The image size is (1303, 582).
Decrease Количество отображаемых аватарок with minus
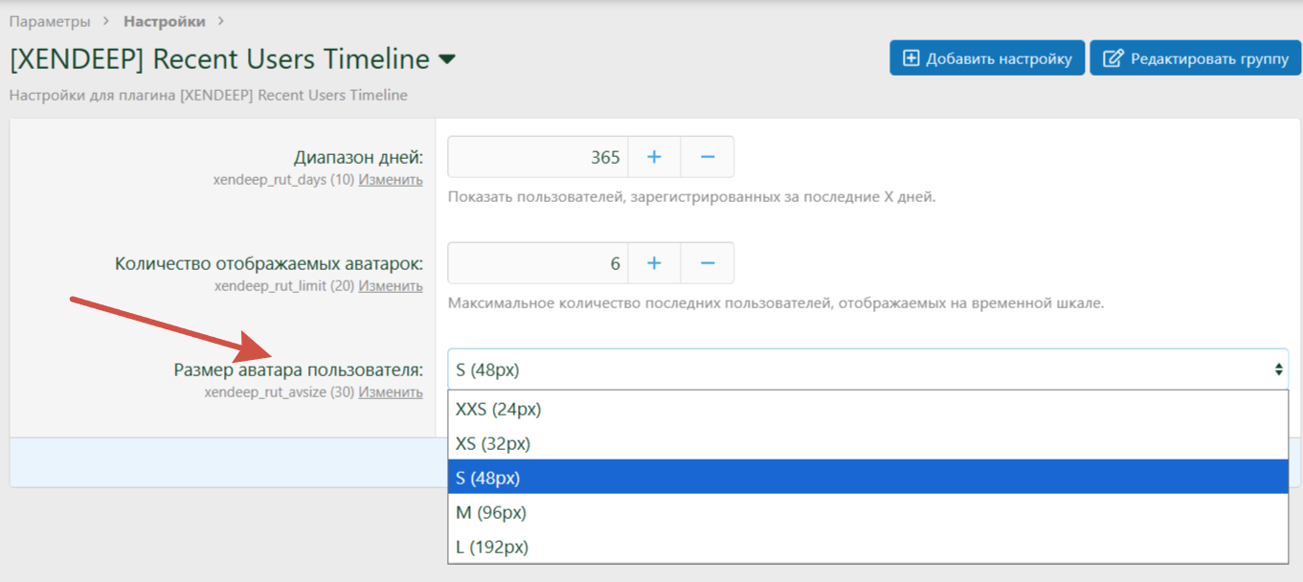pos(708,263)
